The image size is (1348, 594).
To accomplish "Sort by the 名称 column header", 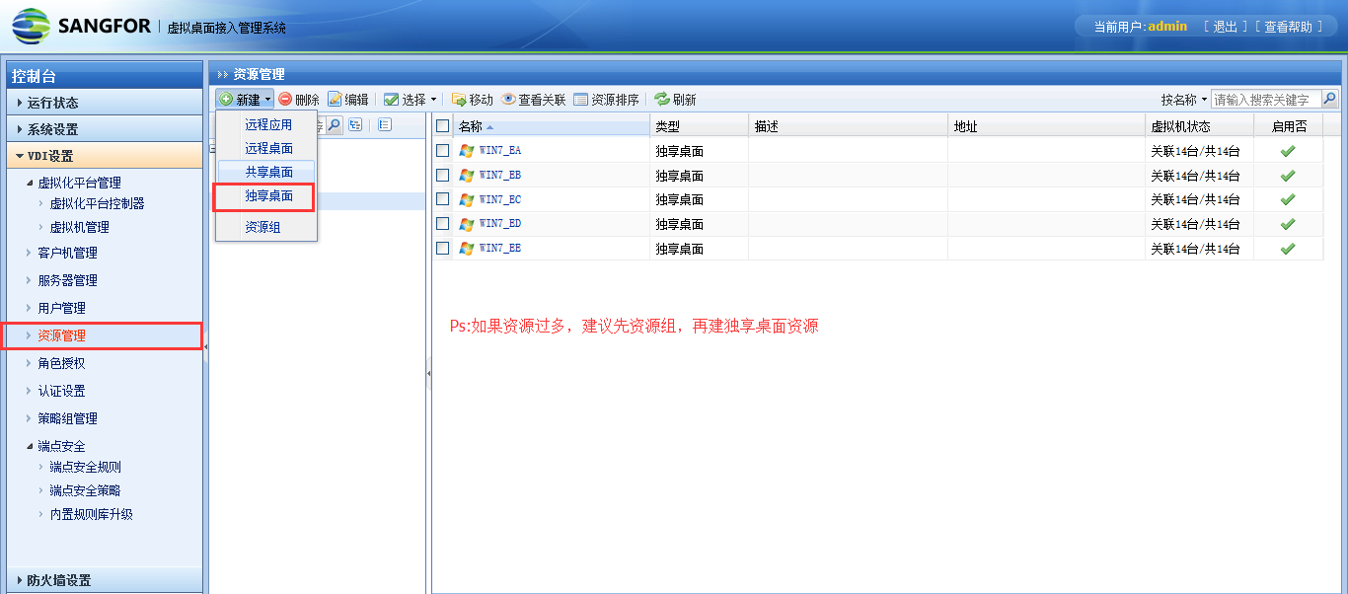I will pos(552,126).
